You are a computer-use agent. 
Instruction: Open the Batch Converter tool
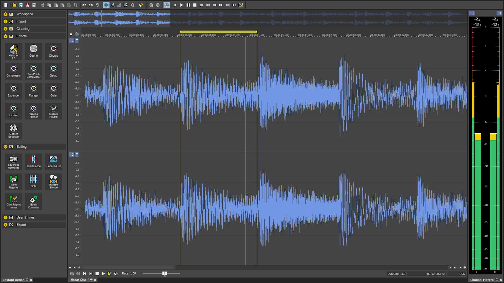click(33, 202)
